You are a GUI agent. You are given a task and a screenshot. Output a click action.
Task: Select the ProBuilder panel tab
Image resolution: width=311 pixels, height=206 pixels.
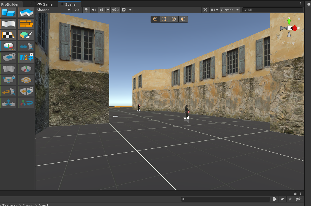point(10,4)
